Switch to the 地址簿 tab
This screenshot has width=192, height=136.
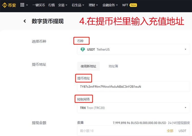pyautogui.click(x=113, y=66)
